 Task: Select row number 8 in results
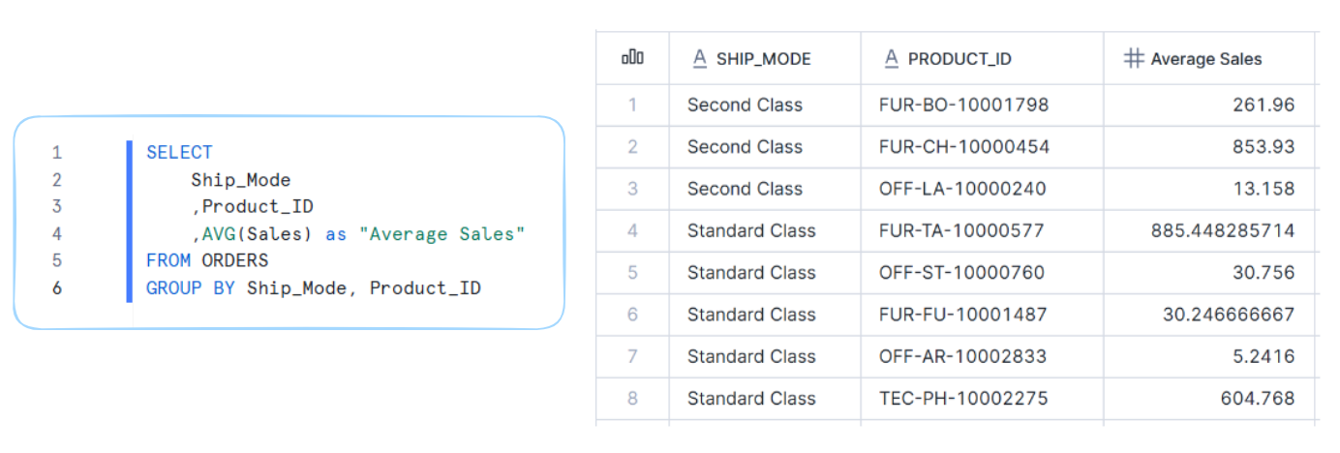coord(632,398)
